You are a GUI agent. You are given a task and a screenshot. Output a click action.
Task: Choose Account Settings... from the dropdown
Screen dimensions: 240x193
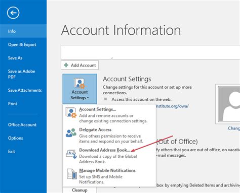(x=109, y=115)
